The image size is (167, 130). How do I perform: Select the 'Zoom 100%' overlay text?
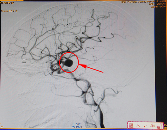click(158, 7)
